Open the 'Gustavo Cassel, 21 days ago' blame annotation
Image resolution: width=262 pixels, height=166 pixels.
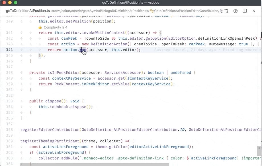point(180,50)
